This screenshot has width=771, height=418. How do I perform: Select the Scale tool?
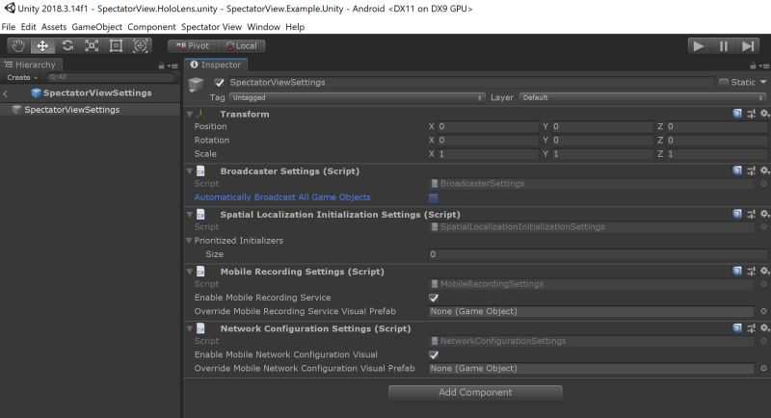(x=92, y=46)
